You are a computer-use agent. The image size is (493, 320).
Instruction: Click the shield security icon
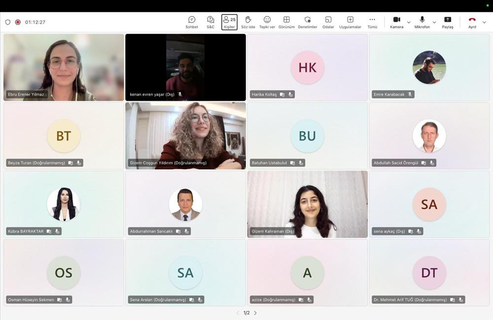coord(7,22)
